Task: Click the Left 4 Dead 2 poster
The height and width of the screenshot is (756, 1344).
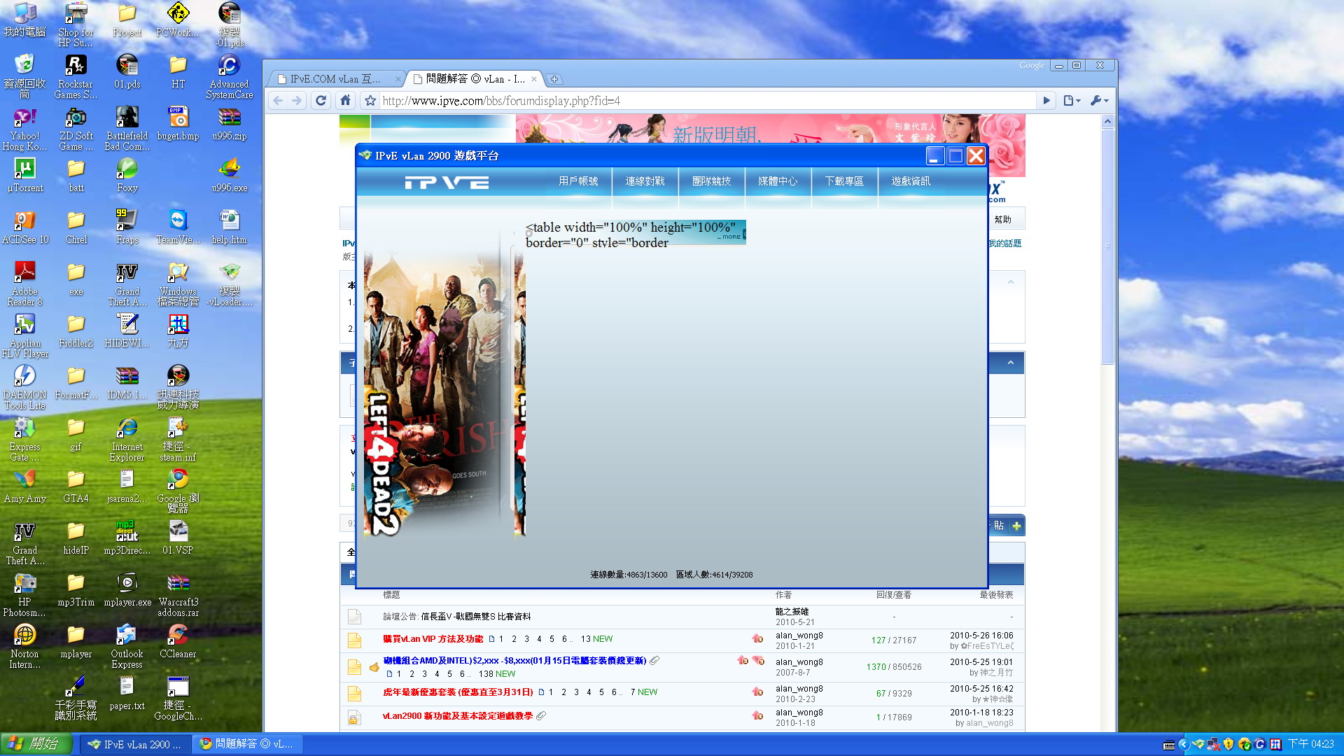Action: pos(434,392)
